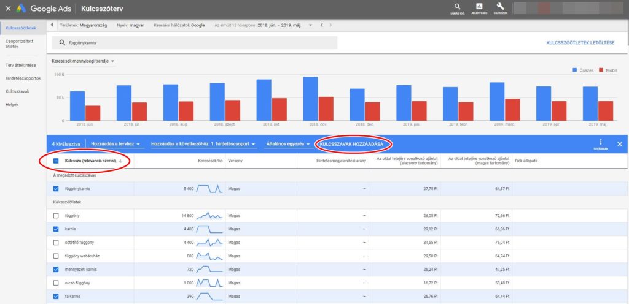This screenshot has width=629, height=304.
Task: Open the three-dot More menu in blue bar
Action: (601, 142)
